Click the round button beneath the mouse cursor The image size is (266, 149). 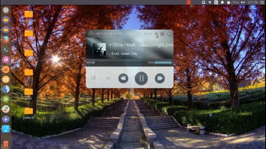(156, 34)
